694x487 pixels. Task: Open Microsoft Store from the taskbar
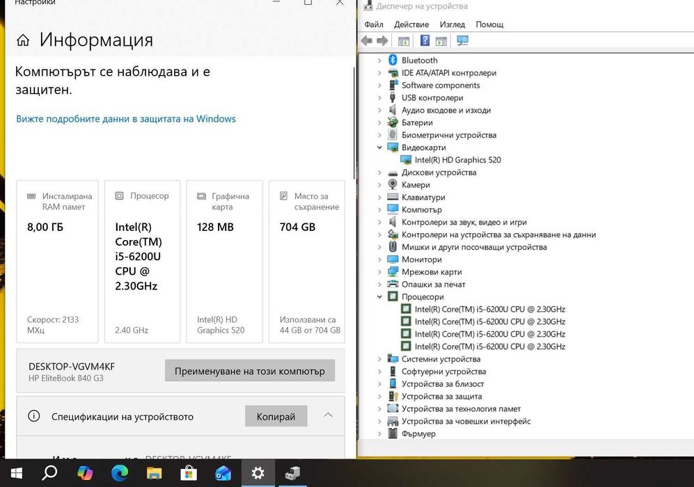coord(189,473)
